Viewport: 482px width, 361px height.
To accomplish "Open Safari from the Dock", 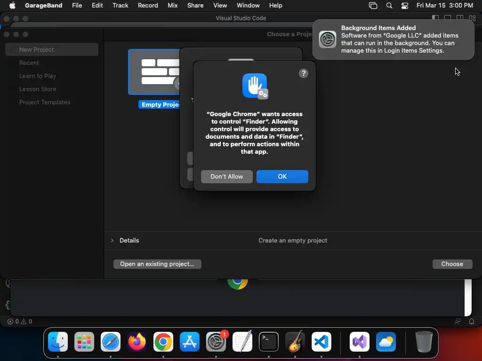I will coord(111,342).
